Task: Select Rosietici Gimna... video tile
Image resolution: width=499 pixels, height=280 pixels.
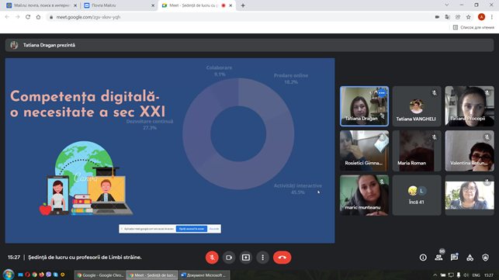Action: point(364,150)
